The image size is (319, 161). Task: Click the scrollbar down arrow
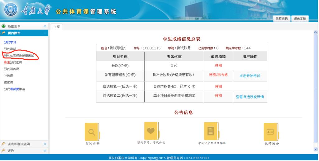click(316, 149)
